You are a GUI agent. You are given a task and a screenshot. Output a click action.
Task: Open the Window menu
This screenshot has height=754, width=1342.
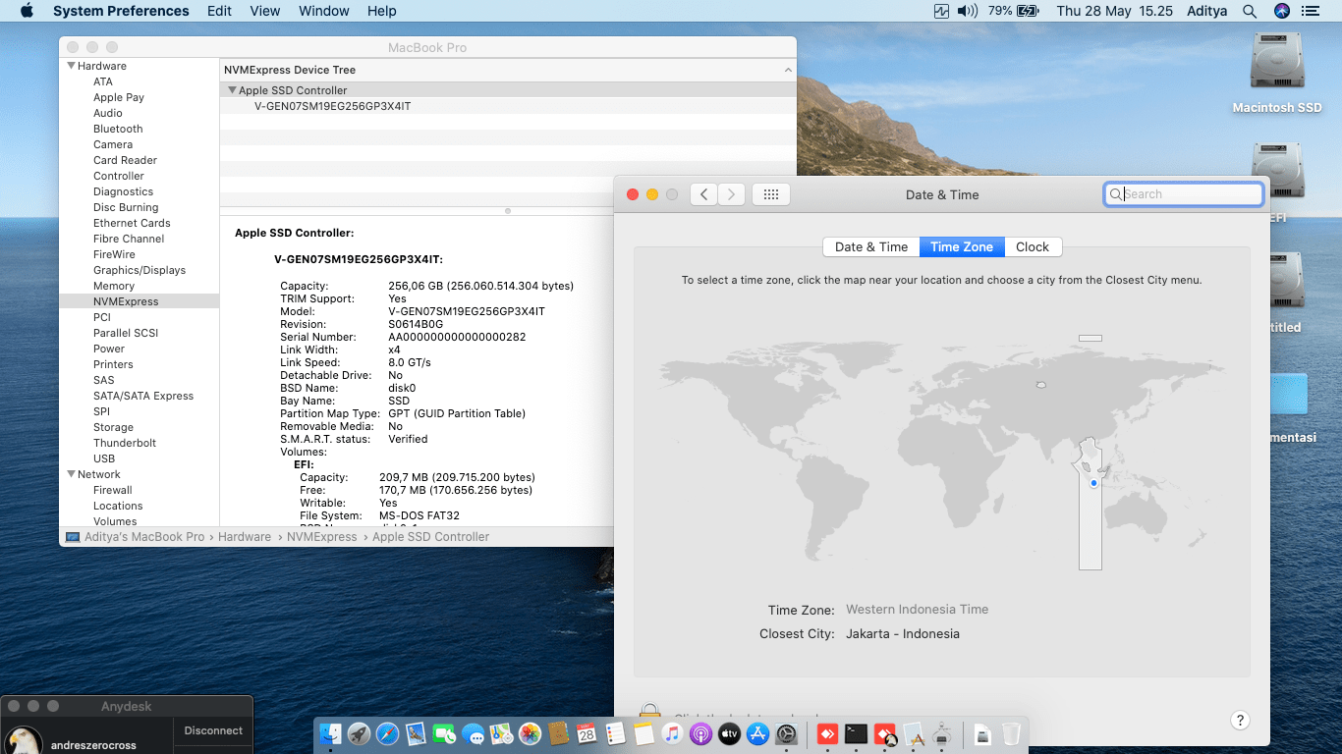(324, 11)
